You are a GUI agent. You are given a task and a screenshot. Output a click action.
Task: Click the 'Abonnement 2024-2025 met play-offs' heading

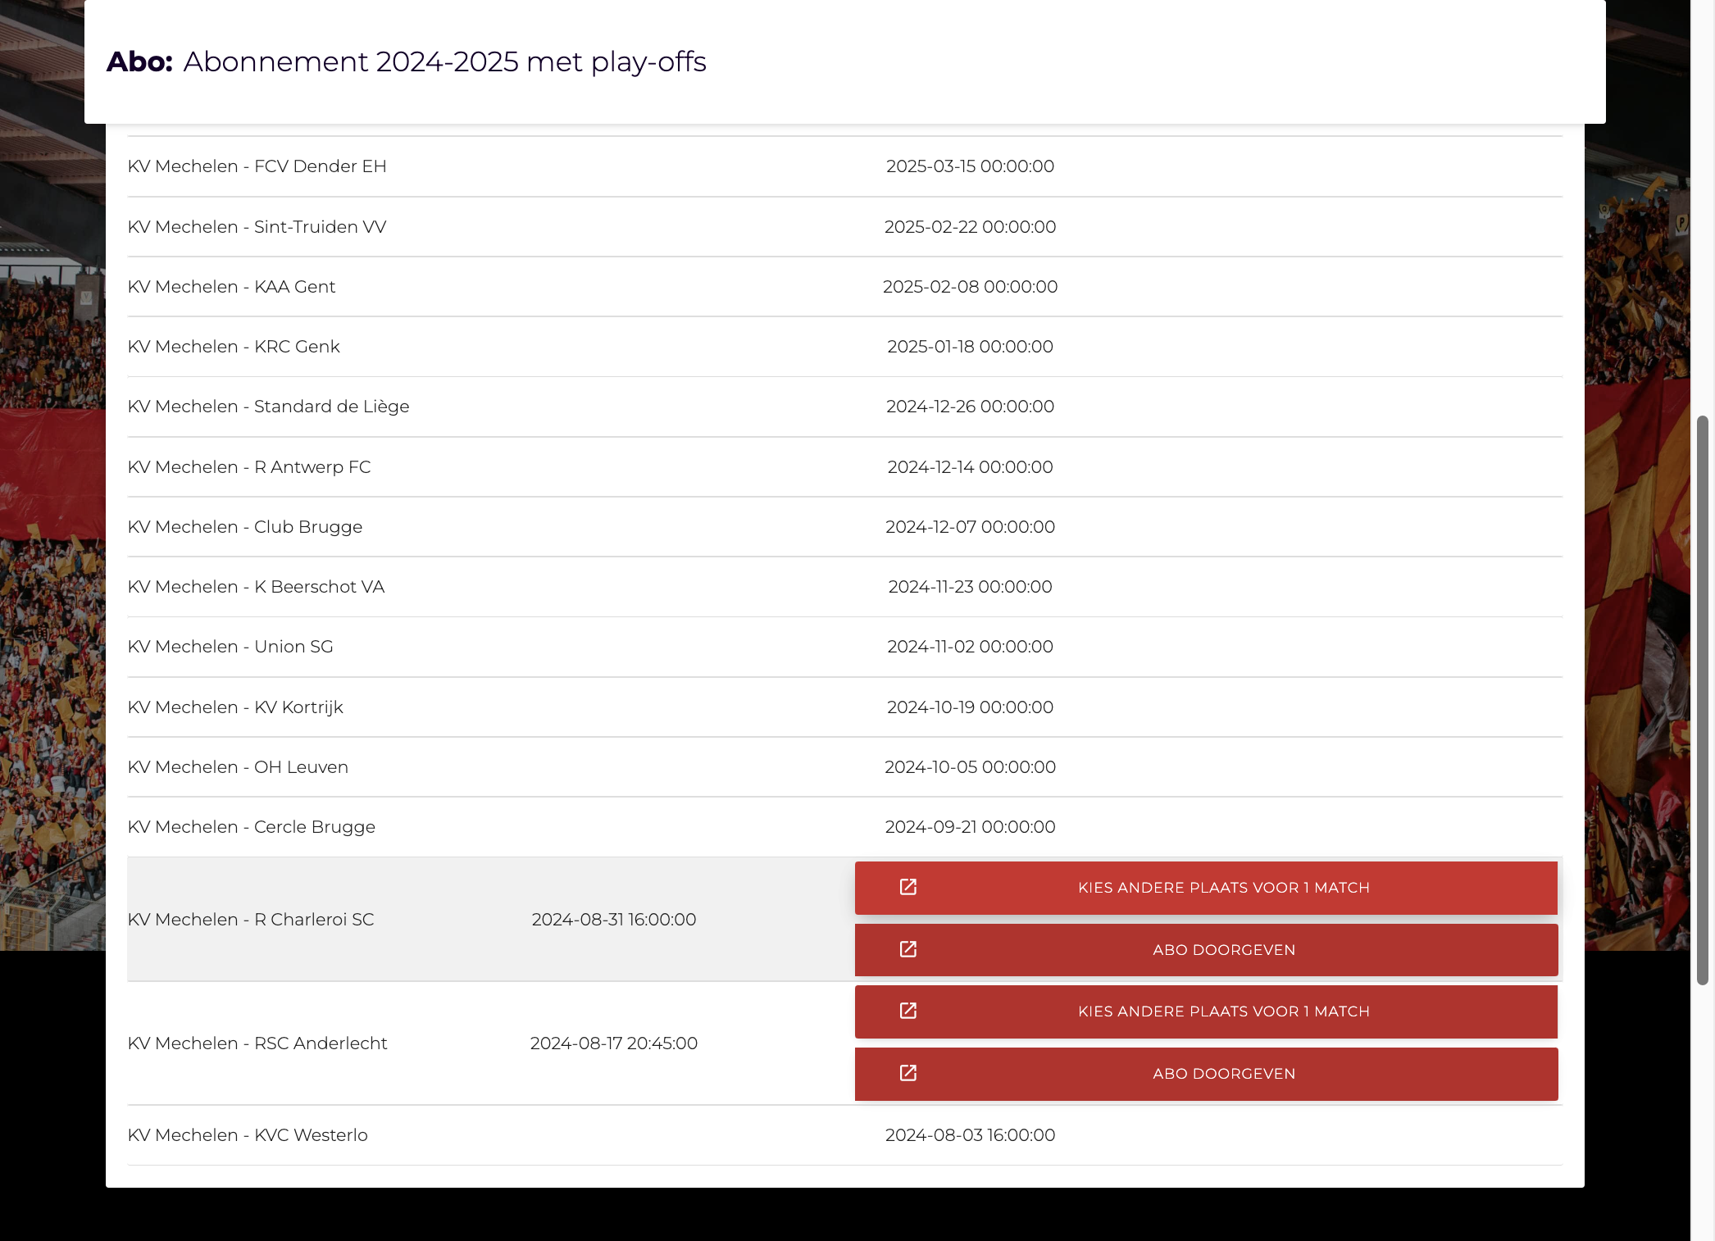(x=444, y=61)
